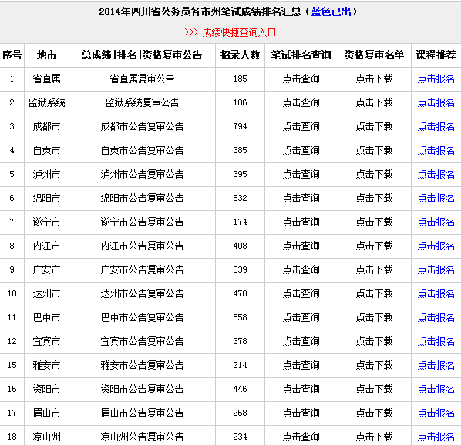Open 监狱系统复审公告 link
The image size is (461, 445).
142,102
